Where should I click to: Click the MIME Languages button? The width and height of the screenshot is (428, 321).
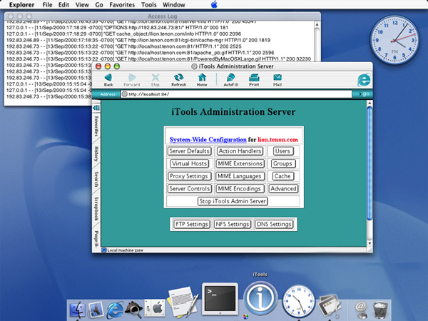click(x=240, y=176)
